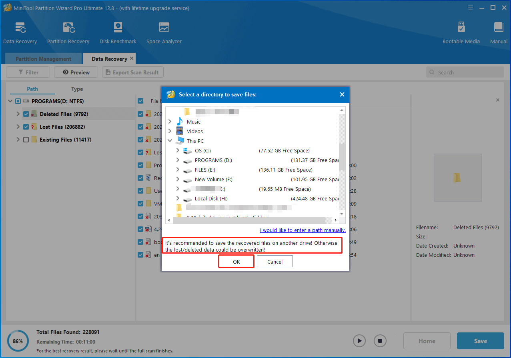
Task: Click the Home button
Action: (427, 341)
